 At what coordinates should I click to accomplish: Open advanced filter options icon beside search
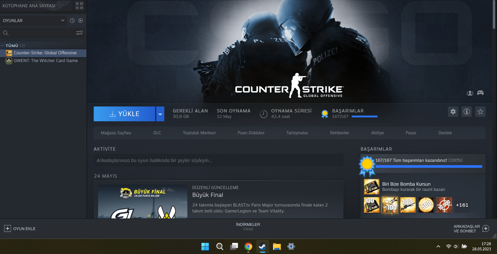click(x=79, y=33)
